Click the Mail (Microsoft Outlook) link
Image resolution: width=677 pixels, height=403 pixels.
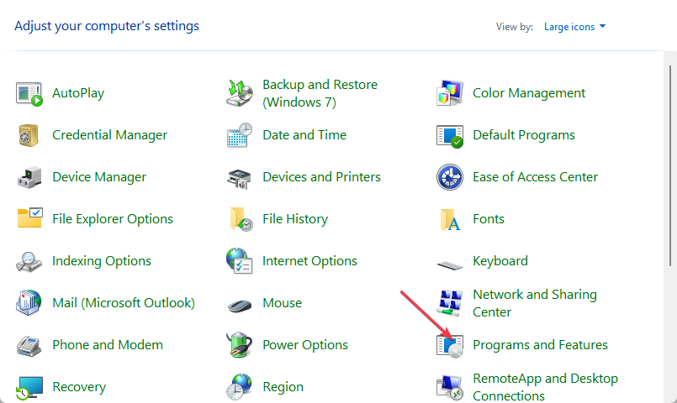(x=123, y=303)
